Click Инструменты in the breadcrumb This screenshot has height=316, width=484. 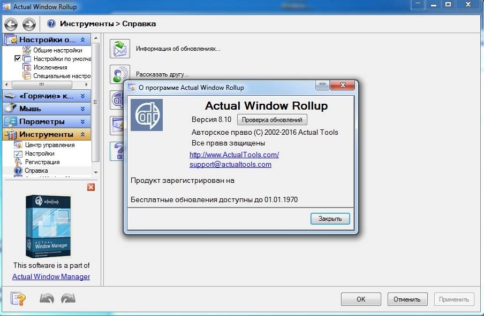(87, 24)
